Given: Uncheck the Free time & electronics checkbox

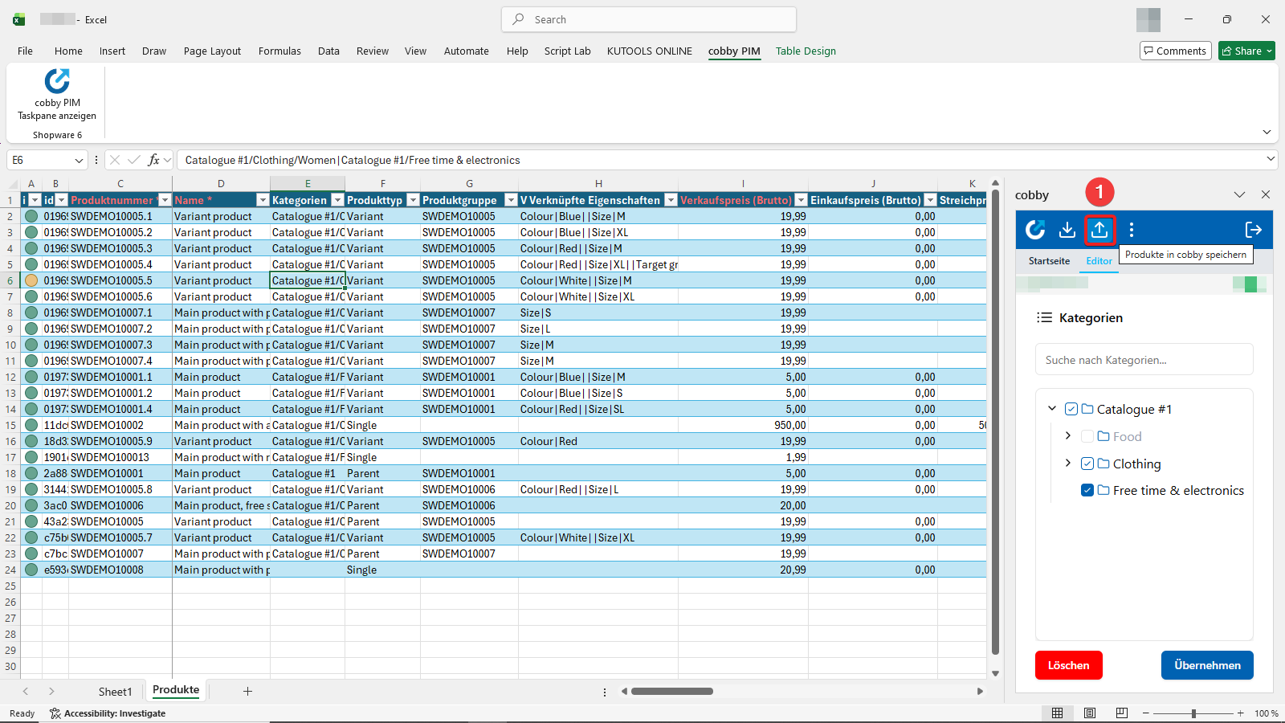Looking at the screenshot, I should (x=1087, y=490).
